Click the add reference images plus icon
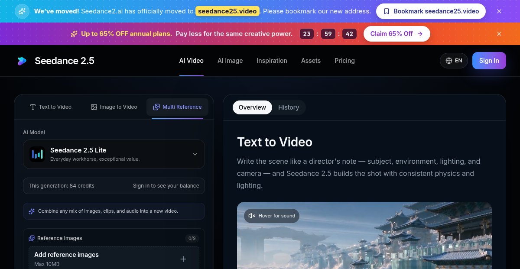 coord(183,259)
